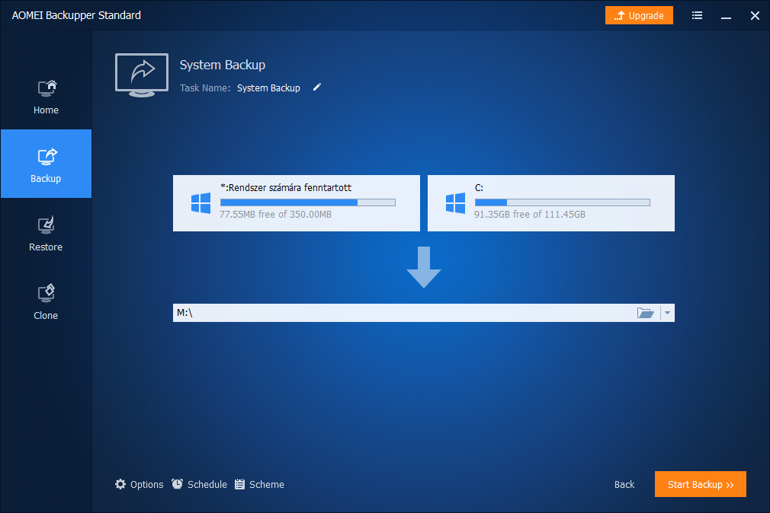Select the Backup sidebar tab
The image size is (770, 513).
46,164
